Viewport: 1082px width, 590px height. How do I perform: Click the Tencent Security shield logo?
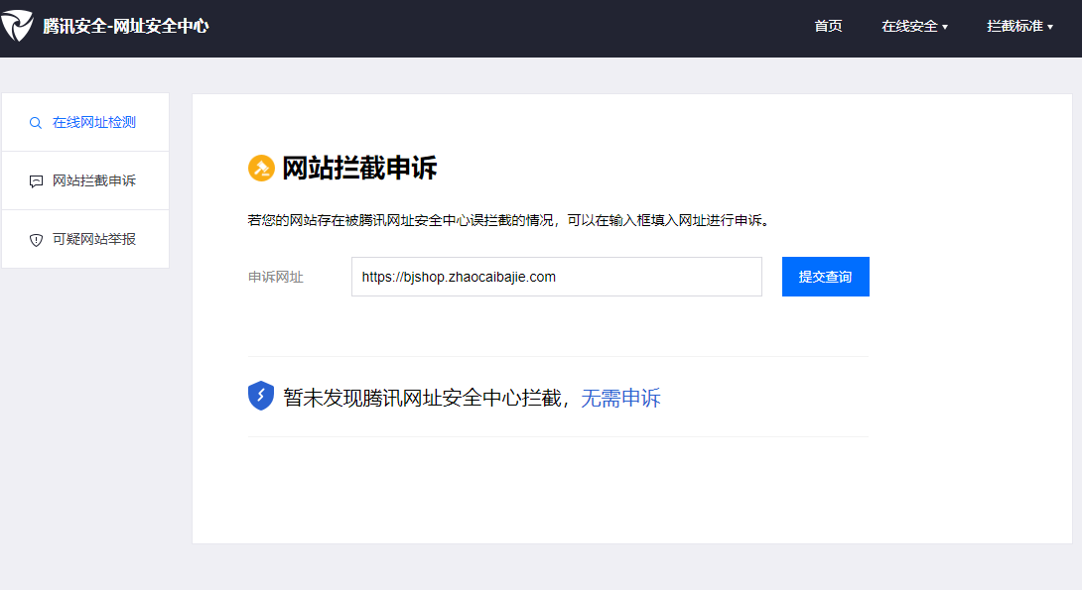point(17,26)
